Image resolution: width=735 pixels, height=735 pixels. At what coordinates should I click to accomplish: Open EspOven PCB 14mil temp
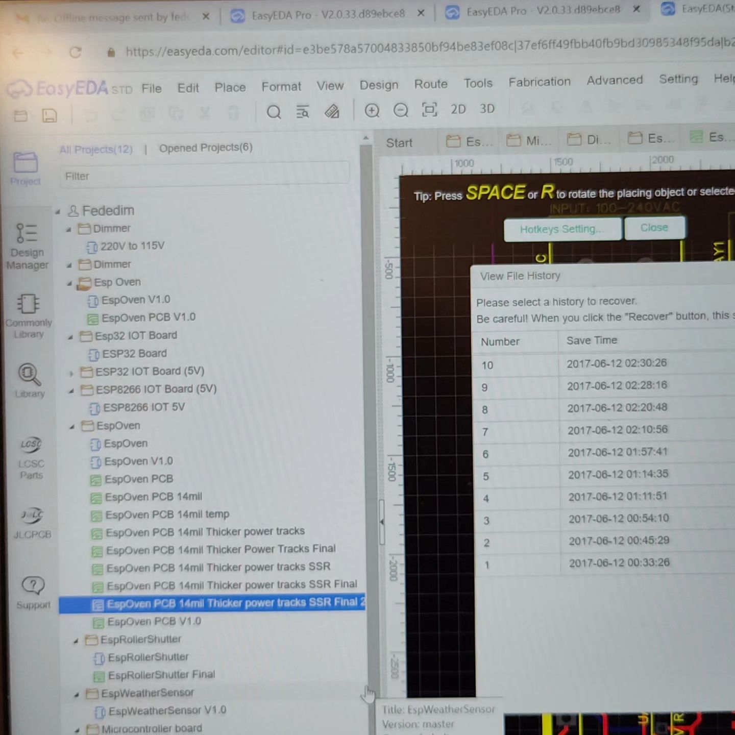tap(167, 514)
